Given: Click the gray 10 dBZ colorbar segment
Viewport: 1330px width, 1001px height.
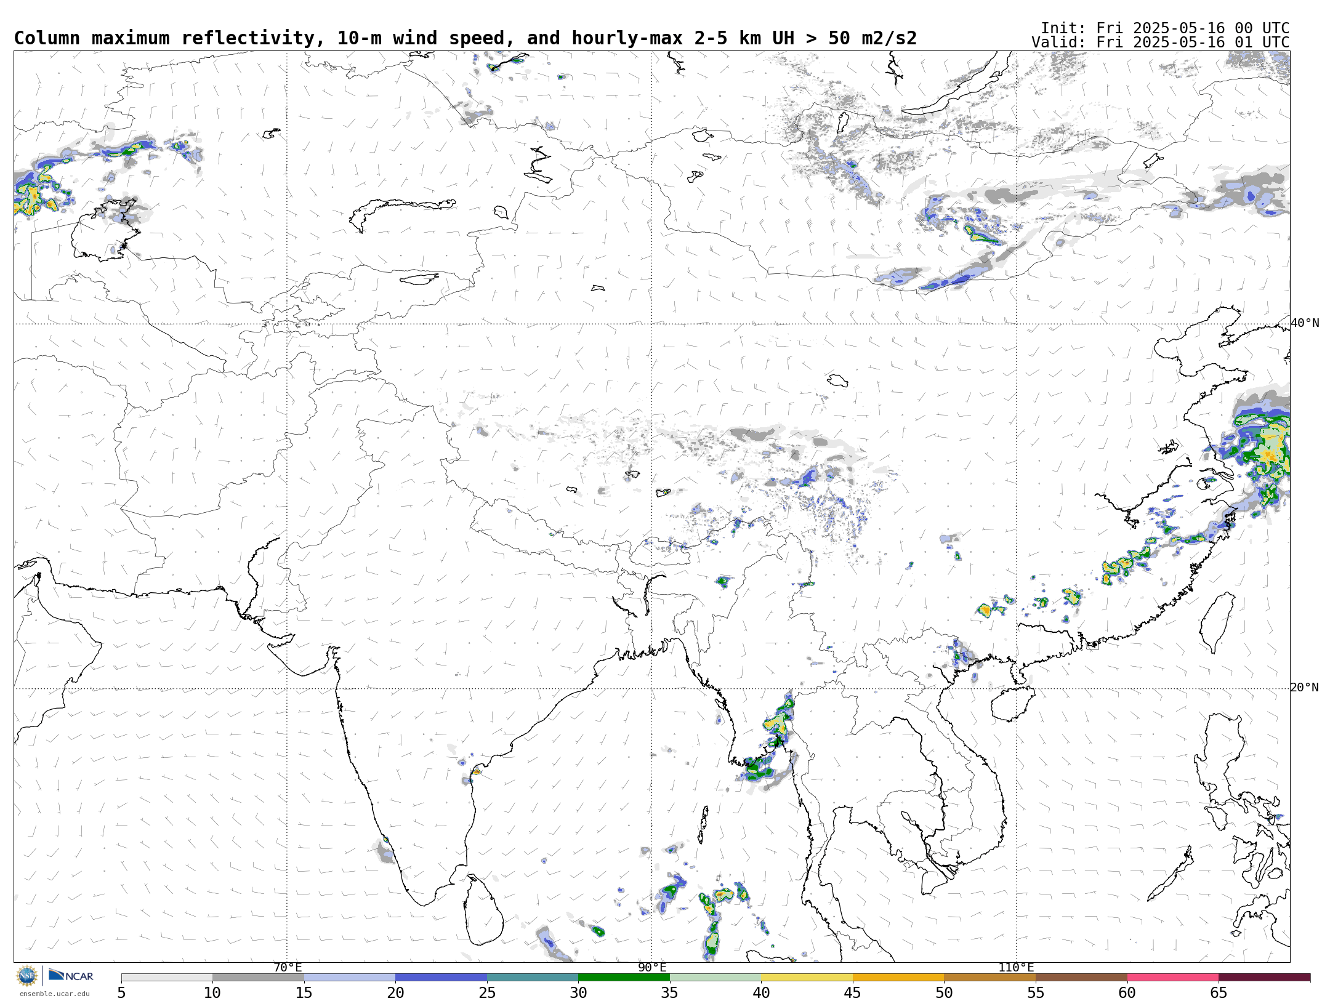Looking at the screenshot, I should coord(258,978).
